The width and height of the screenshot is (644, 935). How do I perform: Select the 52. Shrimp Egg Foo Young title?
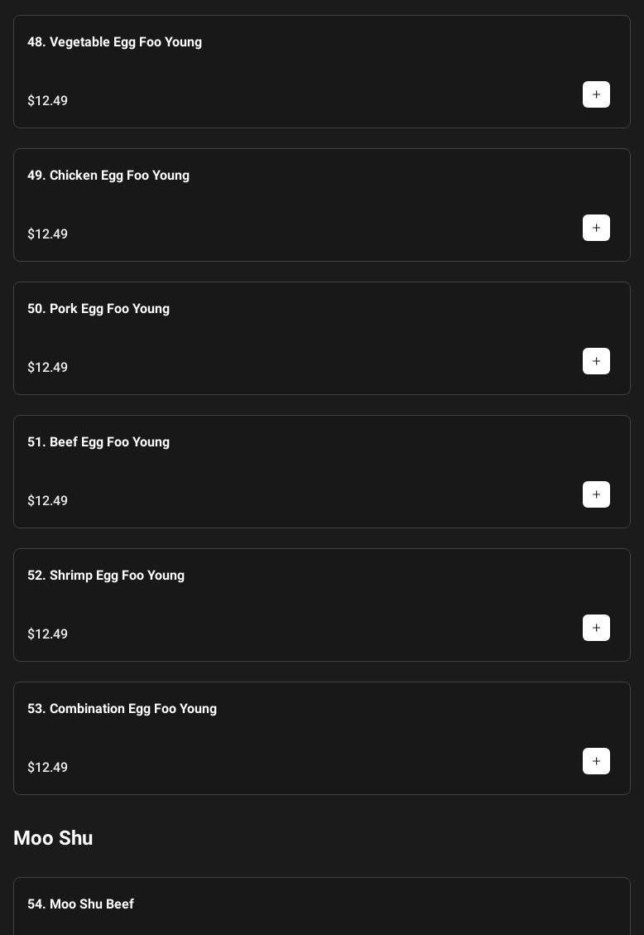tap(106, 576)
